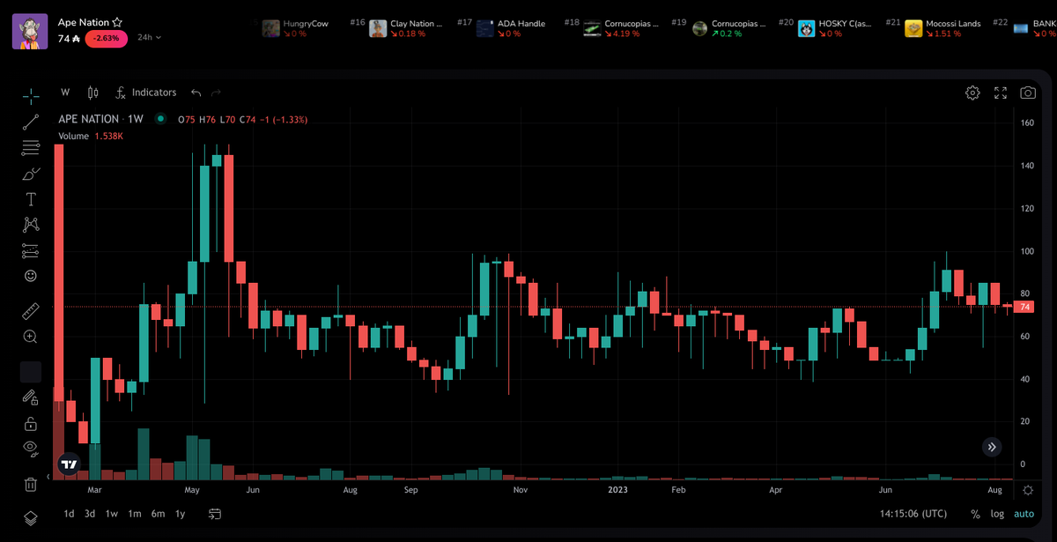Click the current price label 74 on axis

point(1024,307)
